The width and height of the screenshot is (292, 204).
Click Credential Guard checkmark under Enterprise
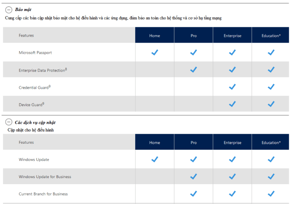(x=232, y=87)
